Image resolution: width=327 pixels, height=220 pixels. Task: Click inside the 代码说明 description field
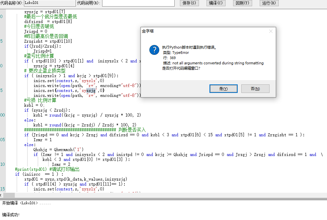tap(138, 3)
